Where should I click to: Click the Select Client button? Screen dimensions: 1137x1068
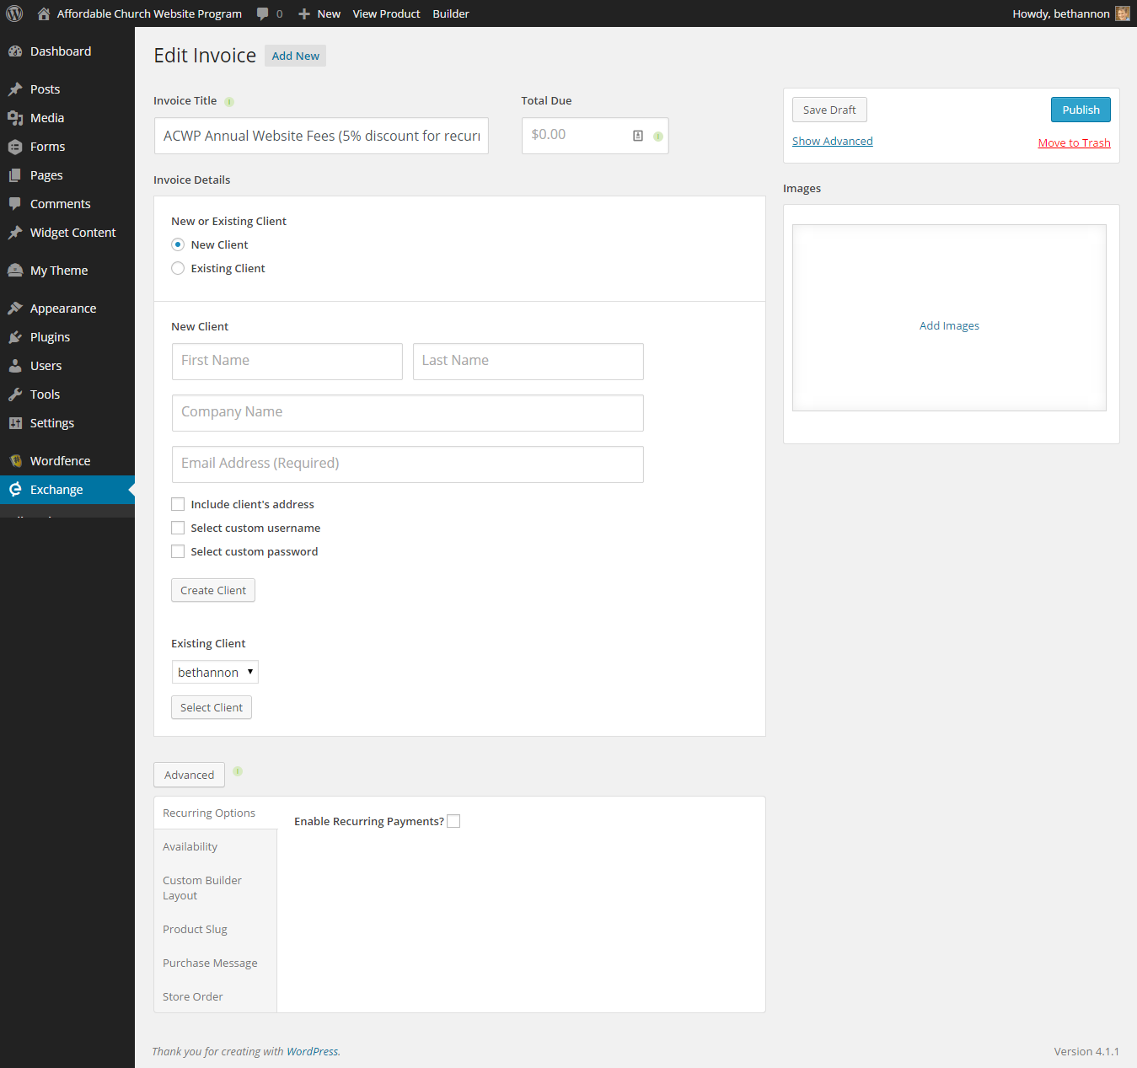(x=212, y=707)
